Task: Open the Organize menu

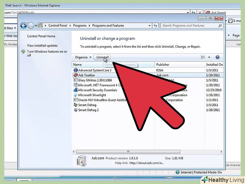Action: tap(83, 57)
